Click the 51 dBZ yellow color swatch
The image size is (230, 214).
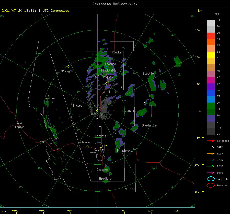(211, 55)
